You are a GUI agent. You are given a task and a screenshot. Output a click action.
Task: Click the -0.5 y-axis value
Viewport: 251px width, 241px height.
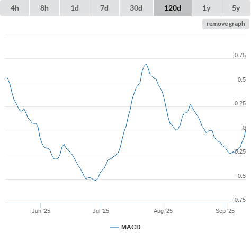[x=240, y=176]
